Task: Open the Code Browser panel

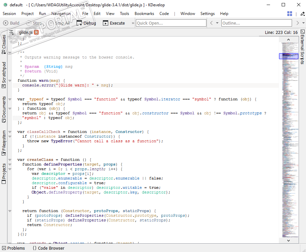Action: point(48,248)
